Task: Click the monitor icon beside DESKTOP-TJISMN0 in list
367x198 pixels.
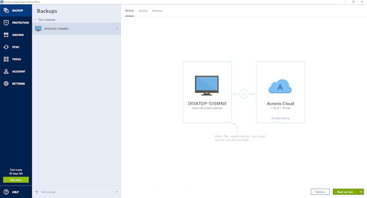Action: pos(38,29)
